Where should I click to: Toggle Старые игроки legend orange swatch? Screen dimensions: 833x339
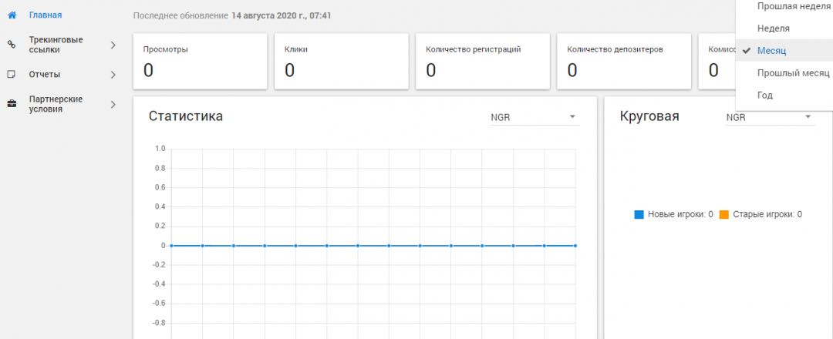tap(723, 215)
